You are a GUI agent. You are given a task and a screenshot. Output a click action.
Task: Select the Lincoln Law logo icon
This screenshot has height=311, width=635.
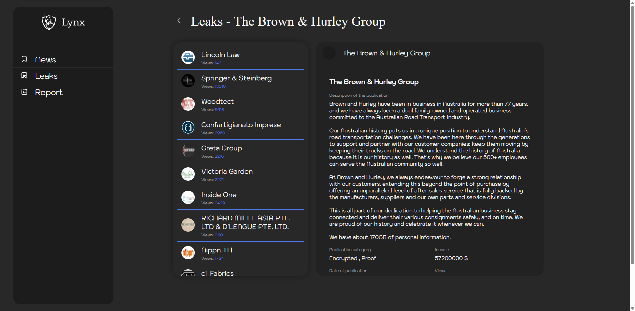(x=188, y=57)
